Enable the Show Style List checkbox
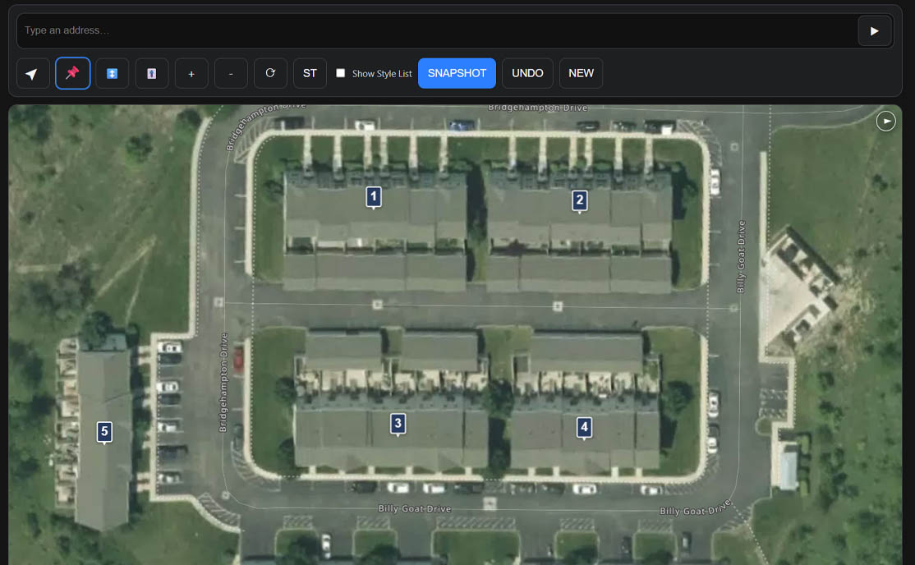This screenshot has width=915, height=565. (x=341, y=73)
